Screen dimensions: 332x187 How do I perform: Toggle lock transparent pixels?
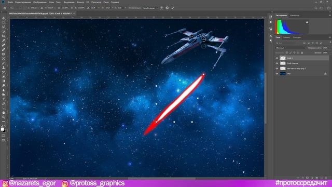[287, 53]
